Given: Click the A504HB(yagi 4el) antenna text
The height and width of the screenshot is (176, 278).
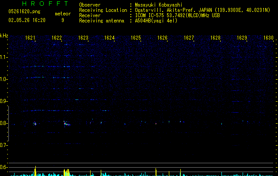Looking at the screenshot, I should (156, 21).
